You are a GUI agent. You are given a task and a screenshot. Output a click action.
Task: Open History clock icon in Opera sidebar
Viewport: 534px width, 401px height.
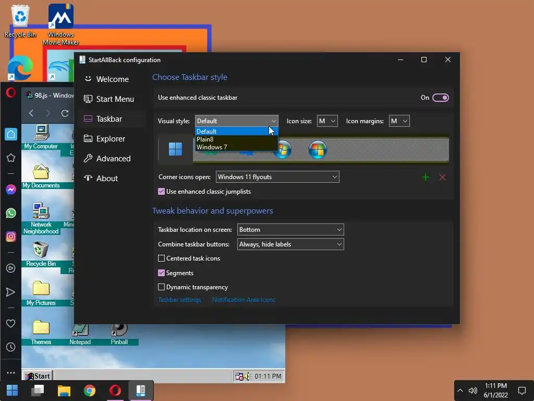click(x=11, y=347)
